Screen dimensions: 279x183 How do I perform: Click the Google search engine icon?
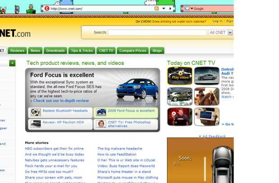click(x=187, y=9)
